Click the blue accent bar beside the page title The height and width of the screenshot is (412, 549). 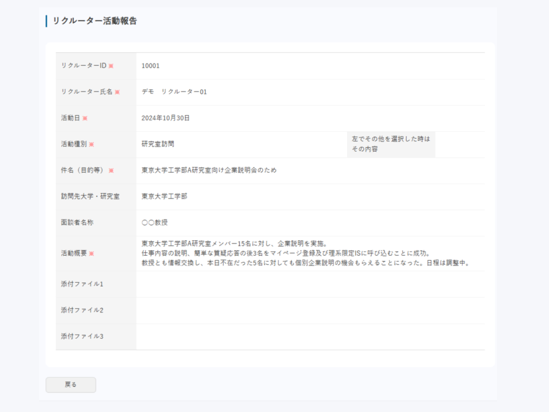click(x=45, y=22)
